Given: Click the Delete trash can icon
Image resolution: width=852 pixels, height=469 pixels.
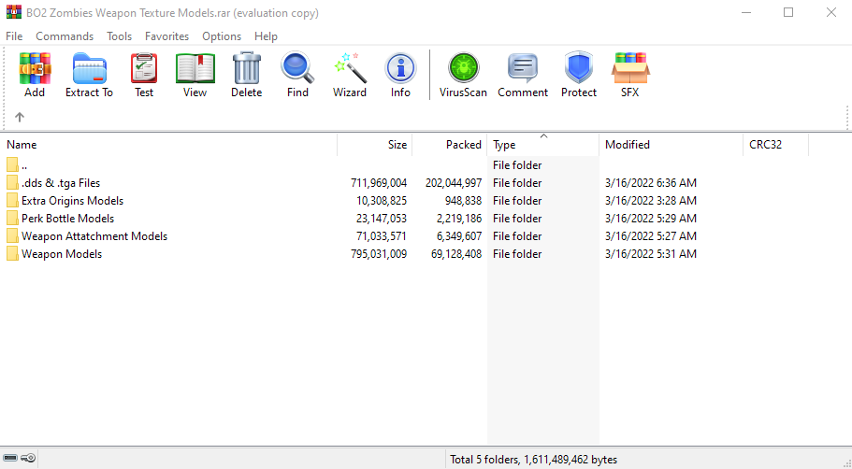Looking at the screenshot, I should pyautogui.click(x=247, y=68).
